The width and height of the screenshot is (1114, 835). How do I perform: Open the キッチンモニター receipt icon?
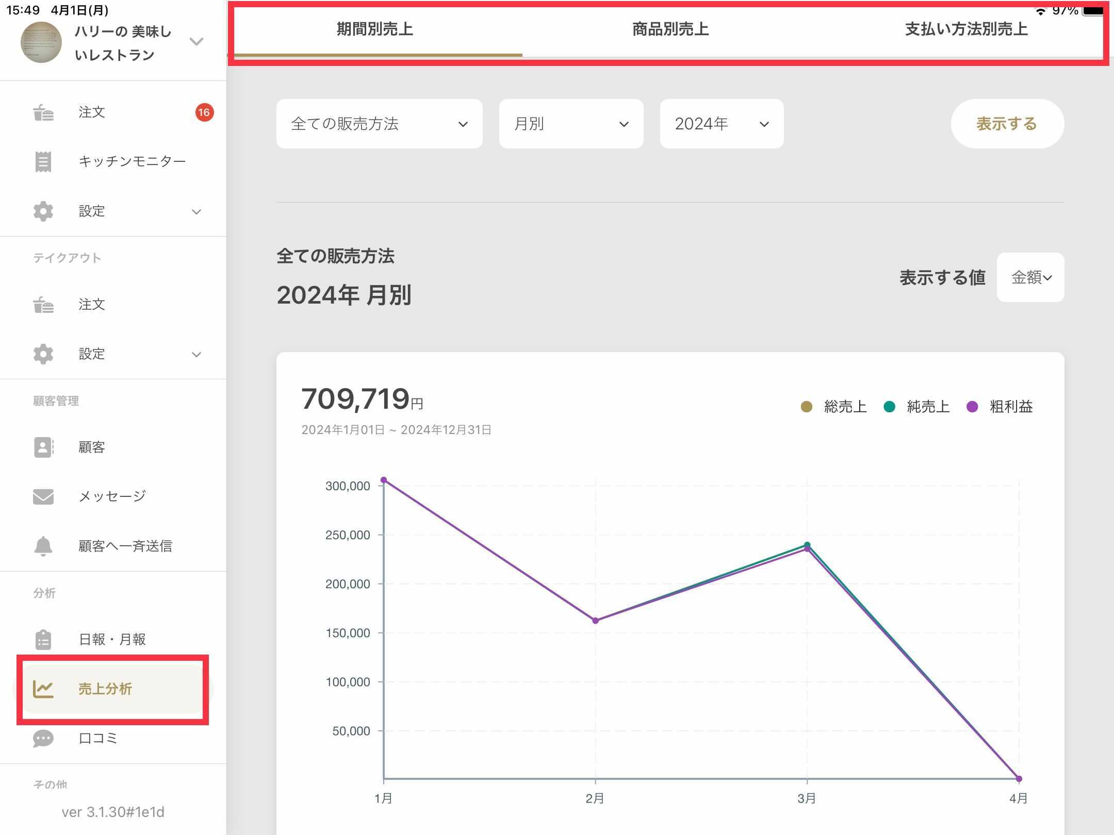[43, 162]
